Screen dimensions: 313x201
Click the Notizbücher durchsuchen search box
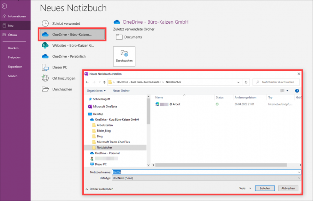coord(276,82)
